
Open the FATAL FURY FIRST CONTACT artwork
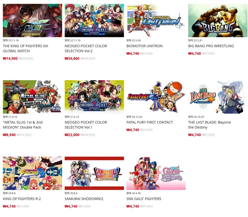tap(156, 97)
